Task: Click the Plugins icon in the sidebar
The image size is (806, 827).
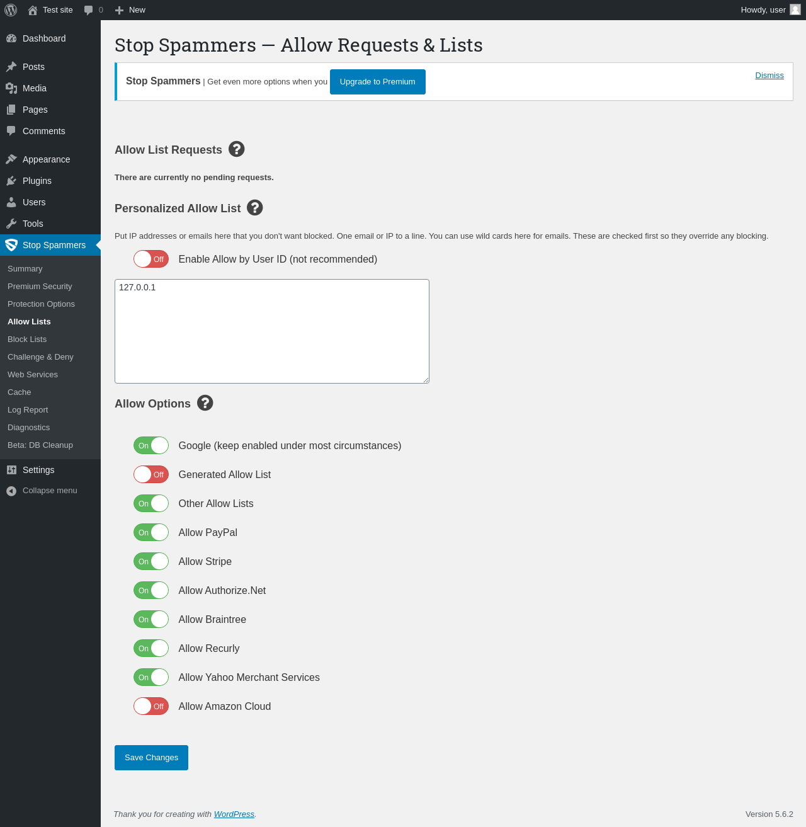Action: click(11, 181)
